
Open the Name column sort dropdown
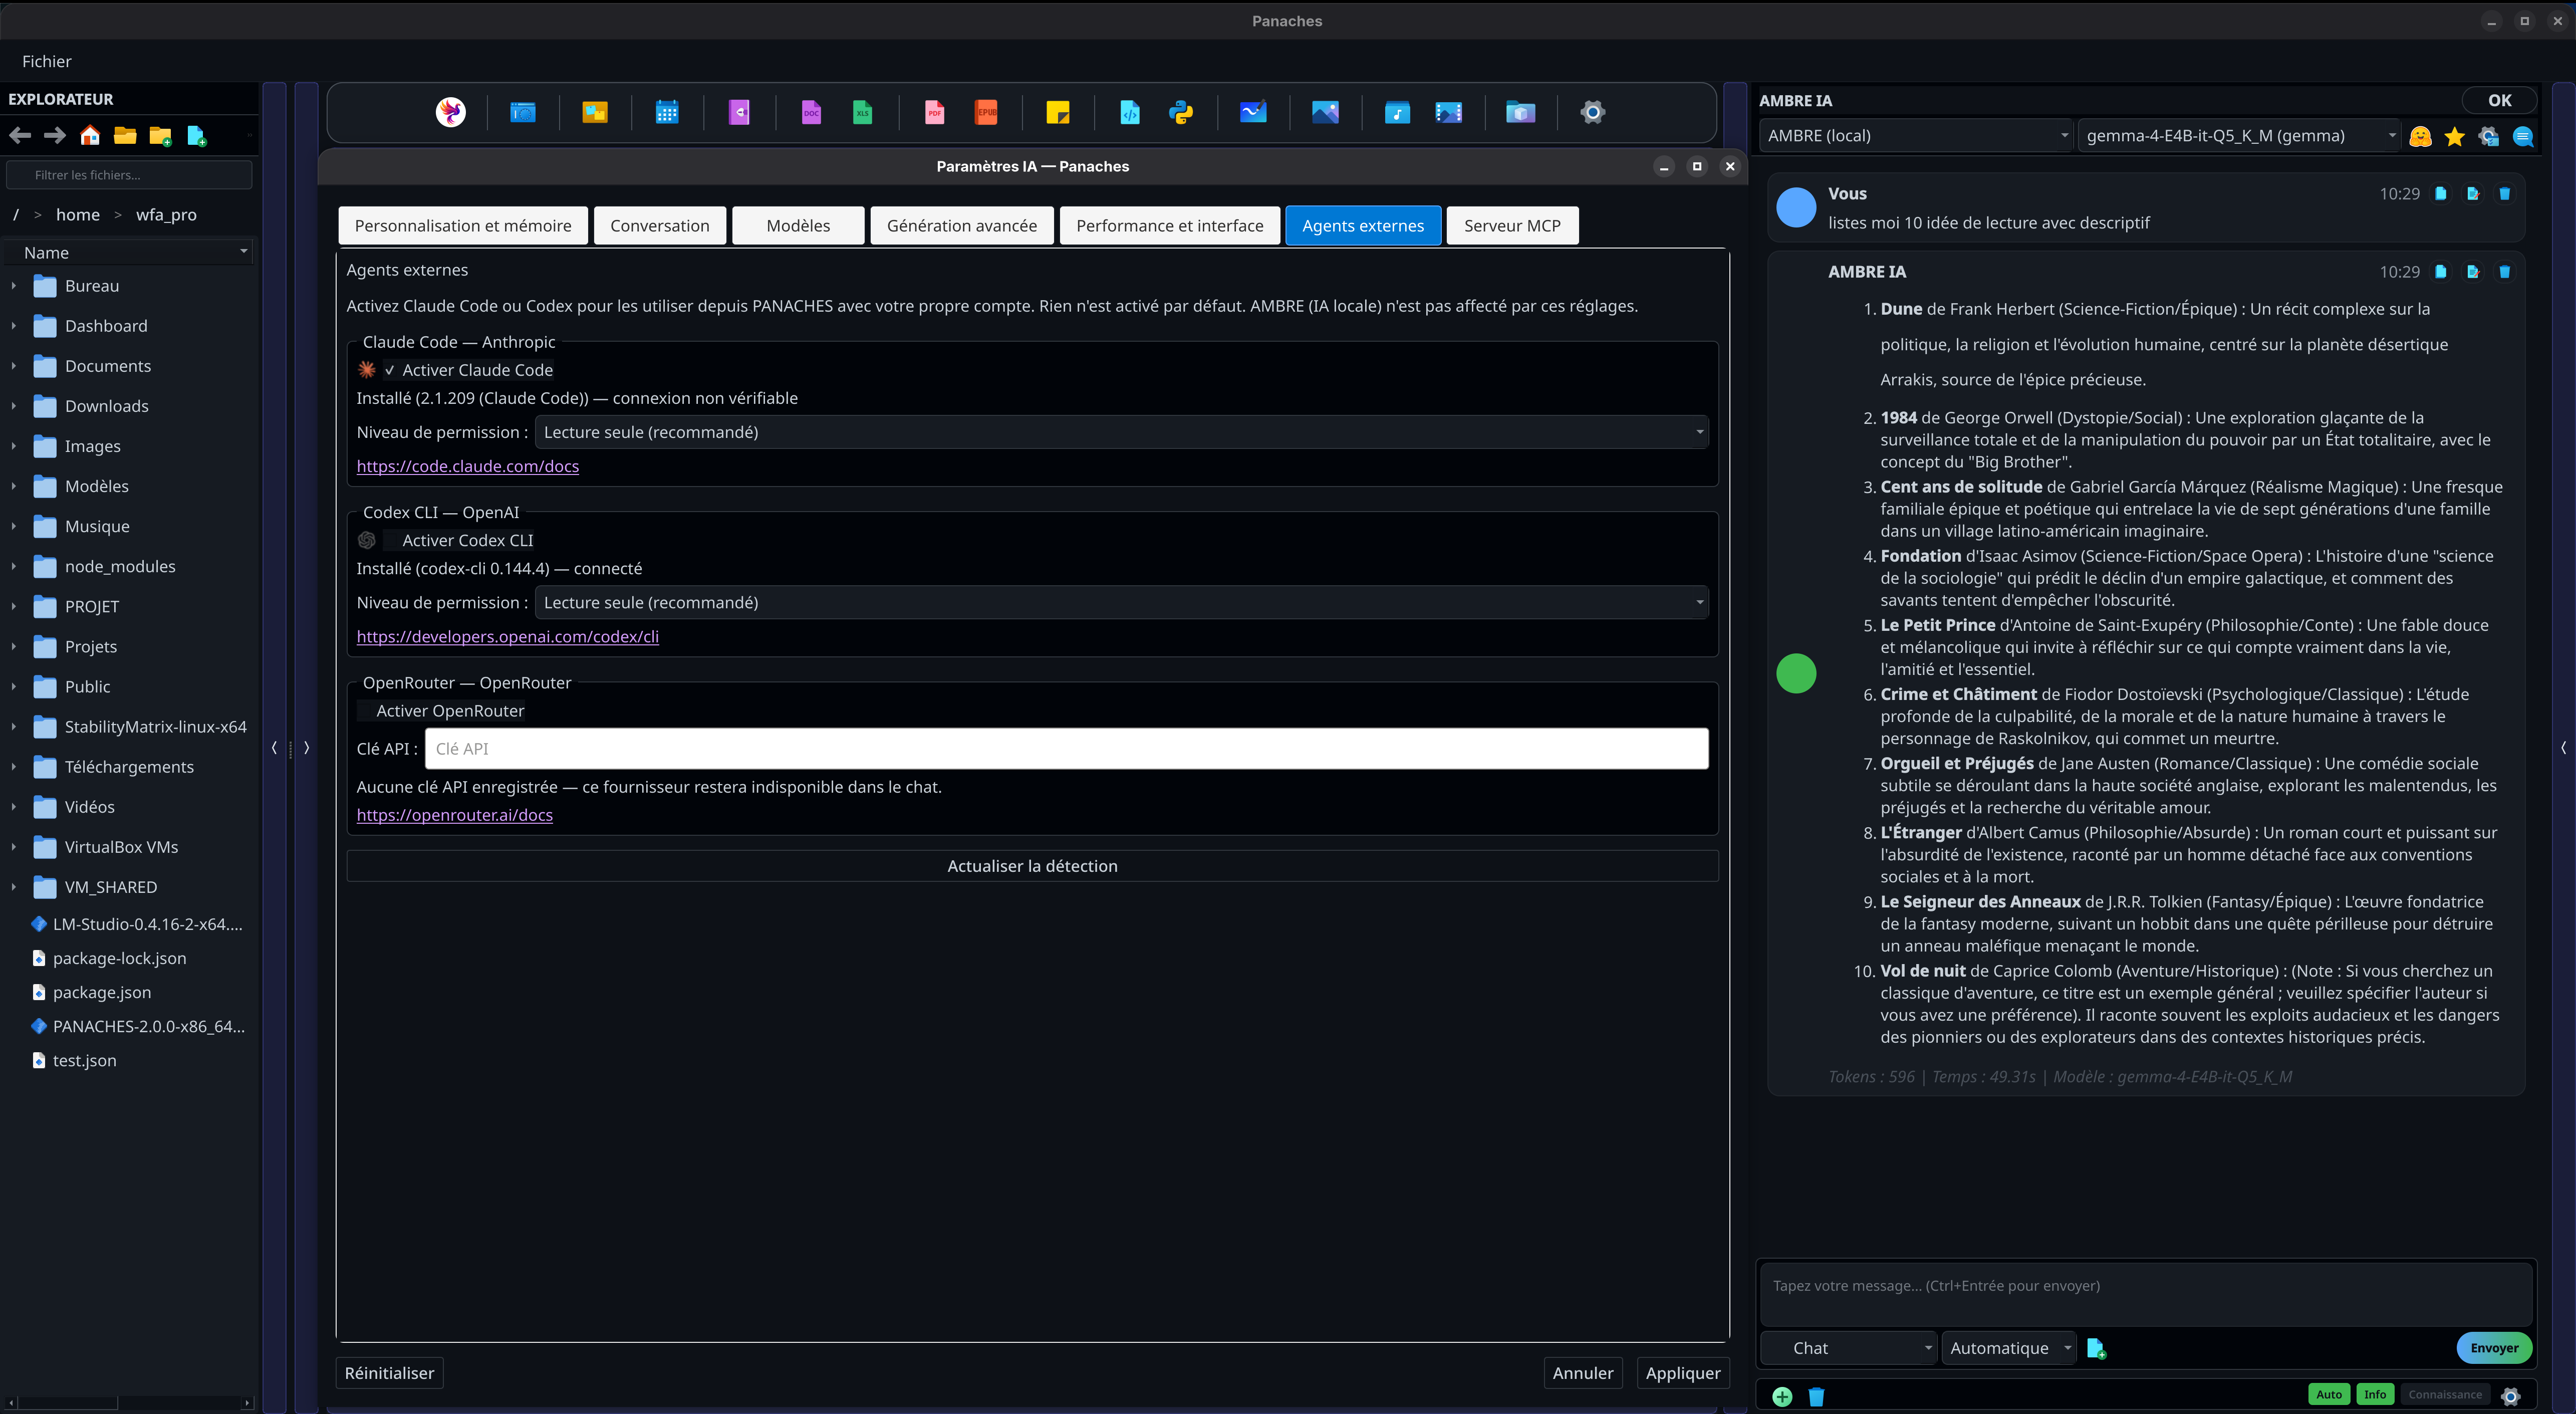click(x=129, y=253)
